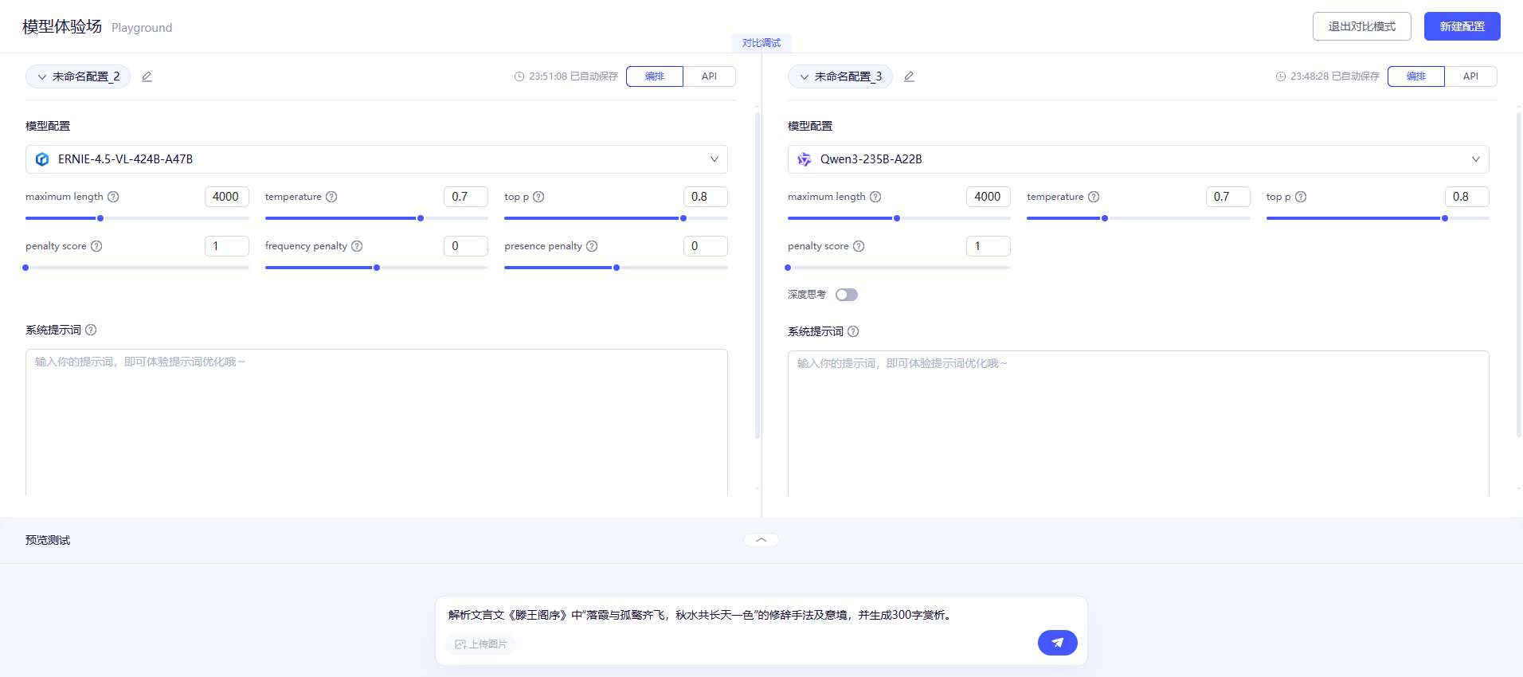Image resolution: width=1523 pixels, height=677 pixels.
Task: Click left 系统提示词 text area
Action: 377,422
